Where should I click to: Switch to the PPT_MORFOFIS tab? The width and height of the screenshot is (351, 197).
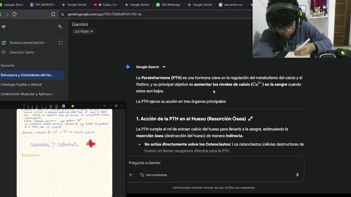pyautogui.click(x=43, y=5)
